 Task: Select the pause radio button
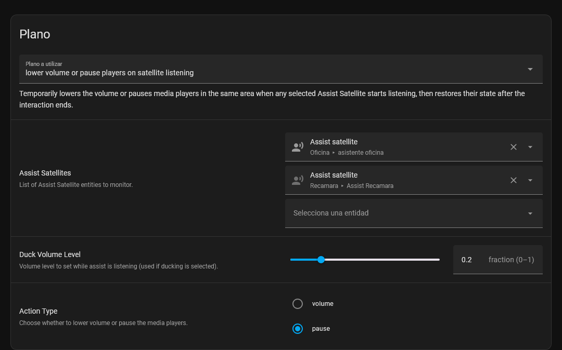(298, 329)
